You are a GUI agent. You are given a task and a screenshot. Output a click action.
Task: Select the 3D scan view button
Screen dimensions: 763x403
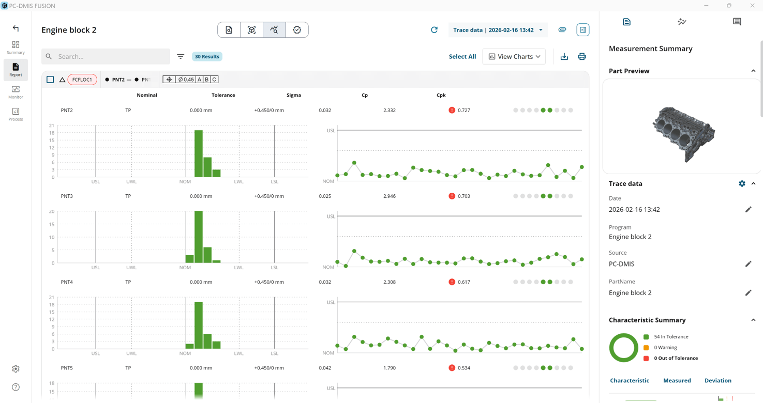click(251, 30)
